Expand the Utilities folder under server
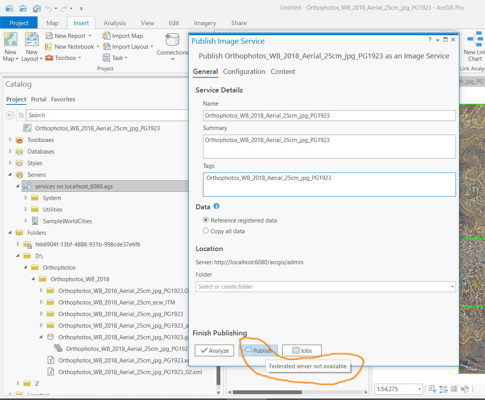Image resolution: width=485 pixels, height=400 pixels. (26, 209)
